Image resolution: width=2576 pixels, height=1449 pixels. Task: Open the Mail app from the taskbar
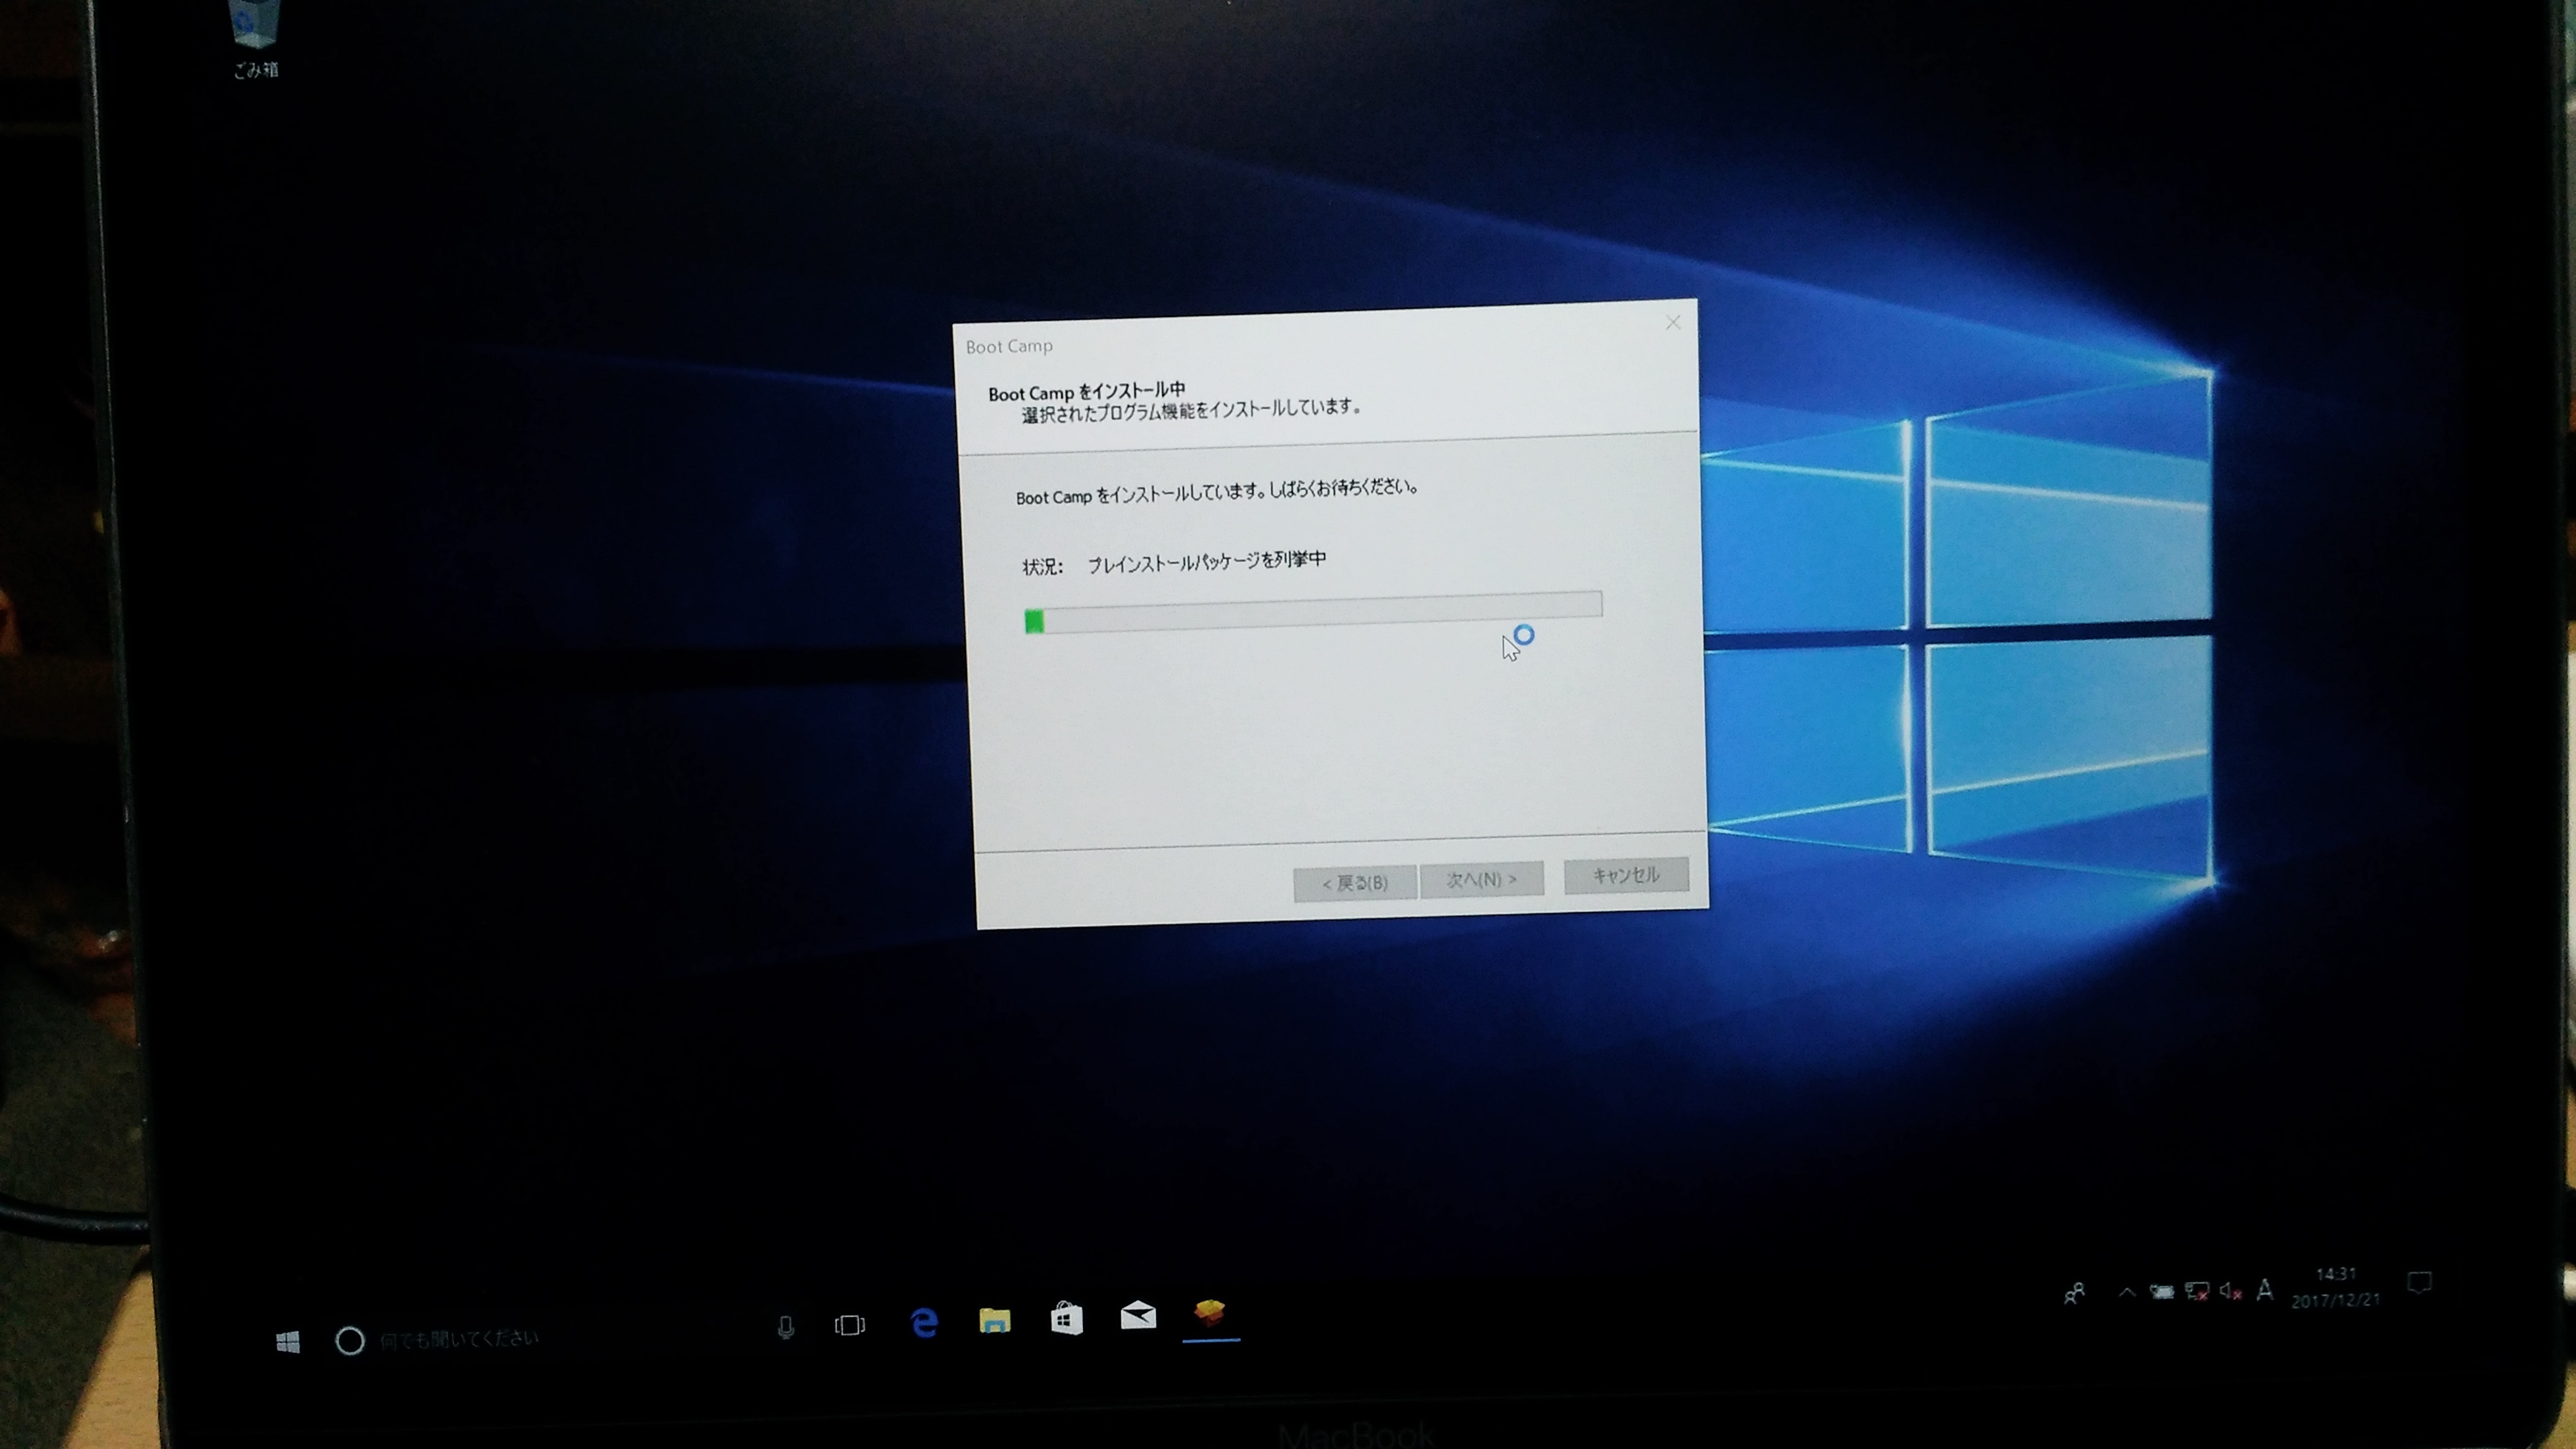click(x=1138, y=1315)
